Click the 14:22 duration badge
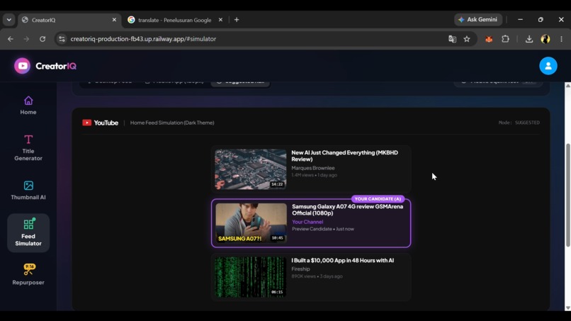 click(x=277, y=184)
